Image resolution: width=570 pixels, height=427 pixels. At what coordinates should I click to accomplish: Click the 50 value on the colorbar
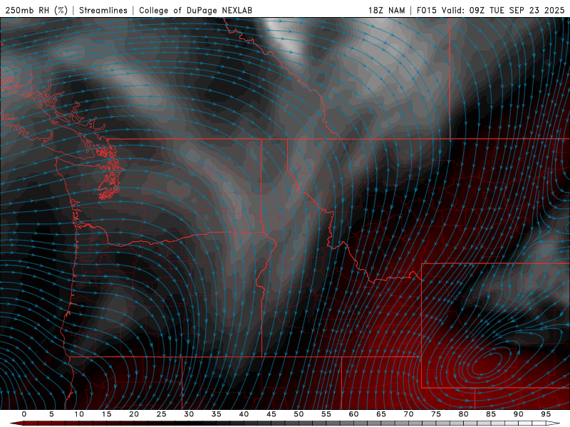tap(299, 414)
